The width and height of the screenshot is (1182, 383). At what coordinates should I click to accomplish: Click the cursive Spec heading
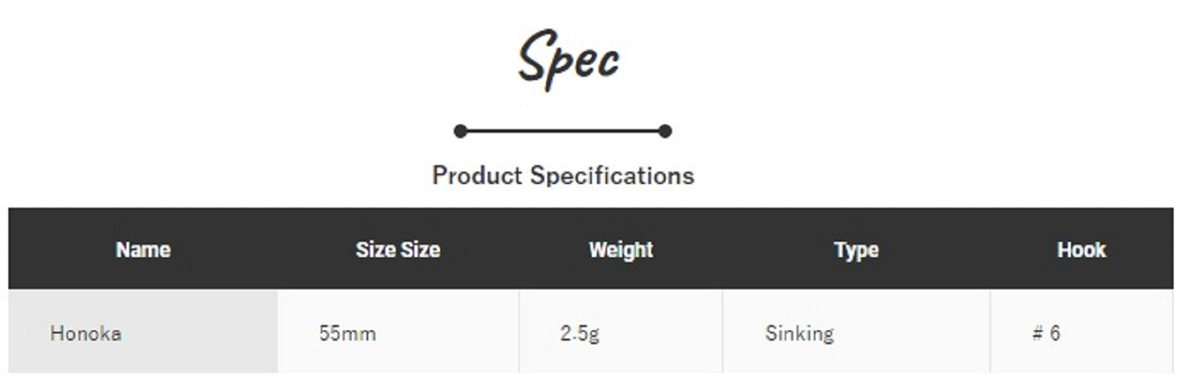[x=569, y=59]
